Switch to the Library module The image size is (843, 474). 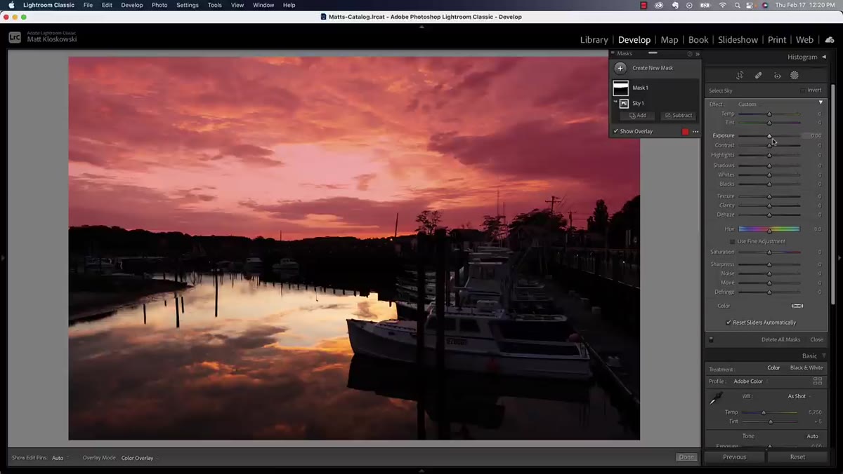pyautogui.click(x=594, y=40)
